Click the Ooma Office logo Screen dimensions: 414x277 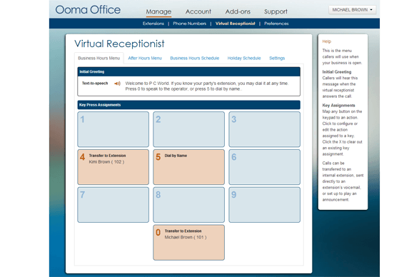(x=88, y=10)
